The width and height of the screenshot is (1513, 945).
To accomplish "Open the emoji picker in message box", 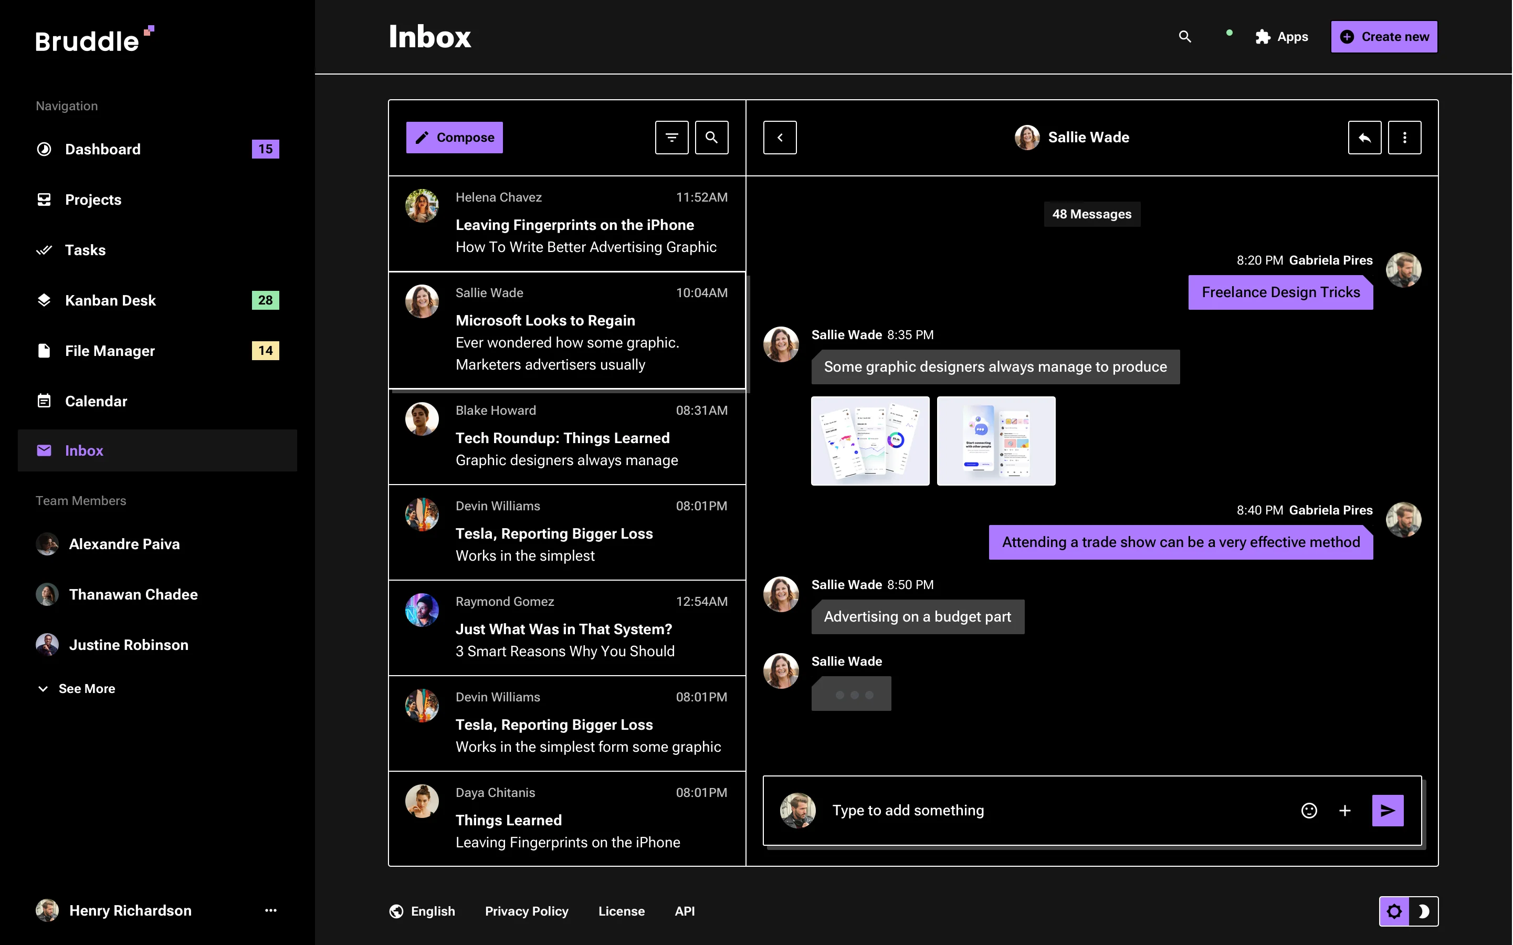I will (1309, 810).
